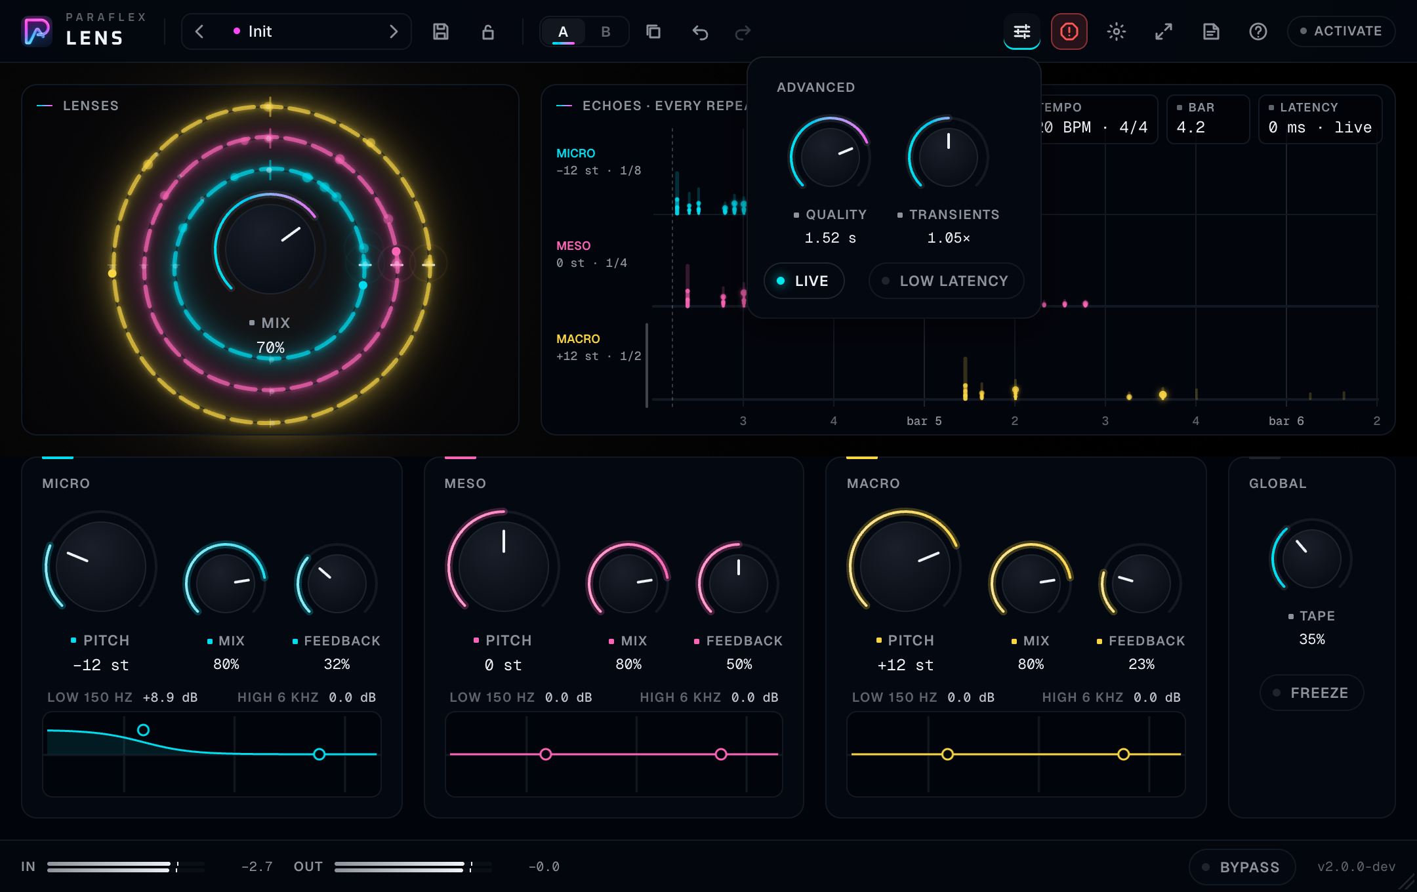Click the Macro FEEDBACK knob

click(1141, 583)
